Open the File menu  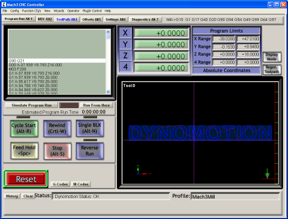(5, 11)
